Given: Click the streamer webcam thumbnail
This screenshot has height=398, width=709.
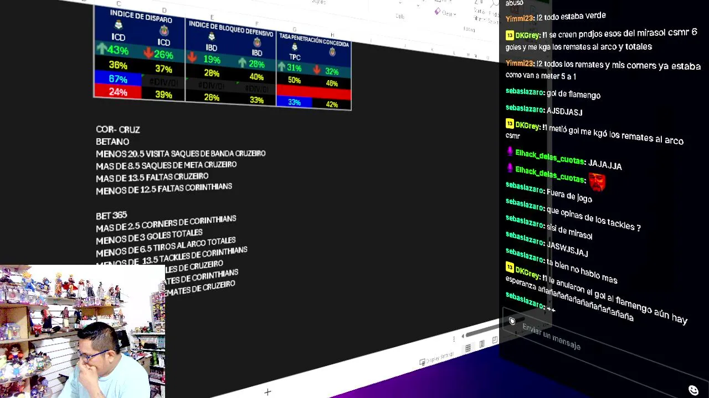Looking at the screenshot, I should pos(83,332).
